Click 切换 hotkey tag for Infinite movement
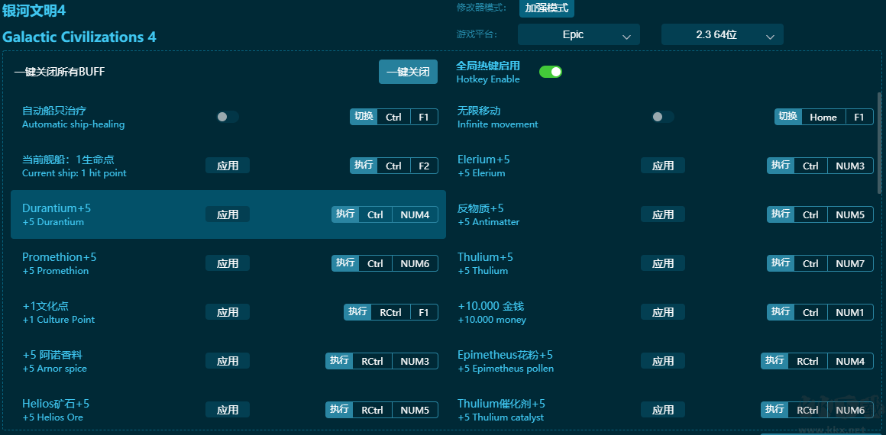886x435 pixels. click(x=788, y=117)
